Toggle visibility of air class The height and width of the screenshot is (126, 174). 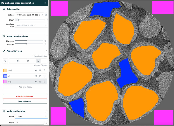[36, 76]
